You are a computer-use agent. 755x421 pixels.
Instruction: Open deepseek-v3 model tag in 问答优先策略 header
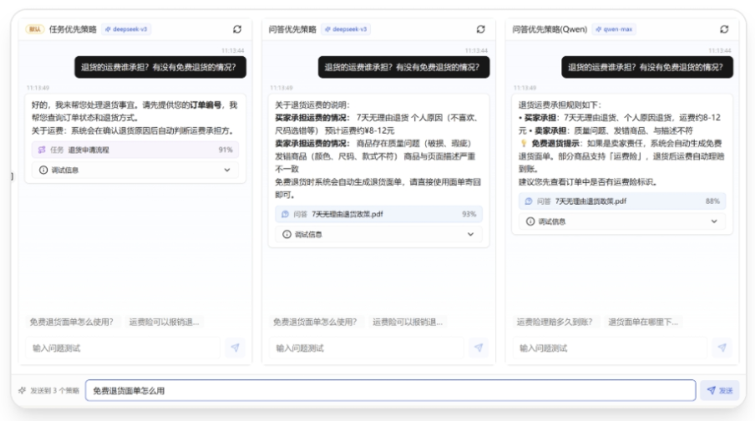[x=346, y=29]
